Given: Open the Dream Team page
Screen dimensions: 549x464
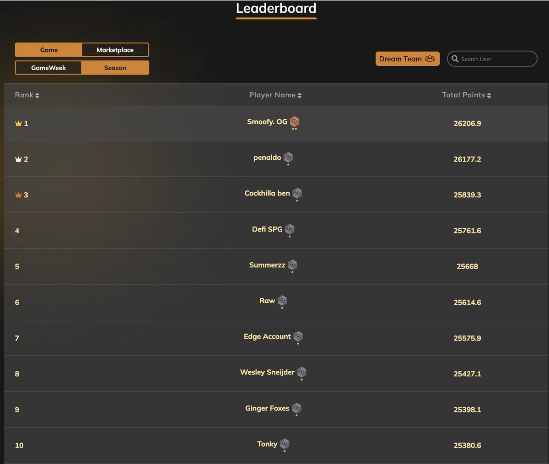Looking at the screenshot, I should [x=408, y=58].
